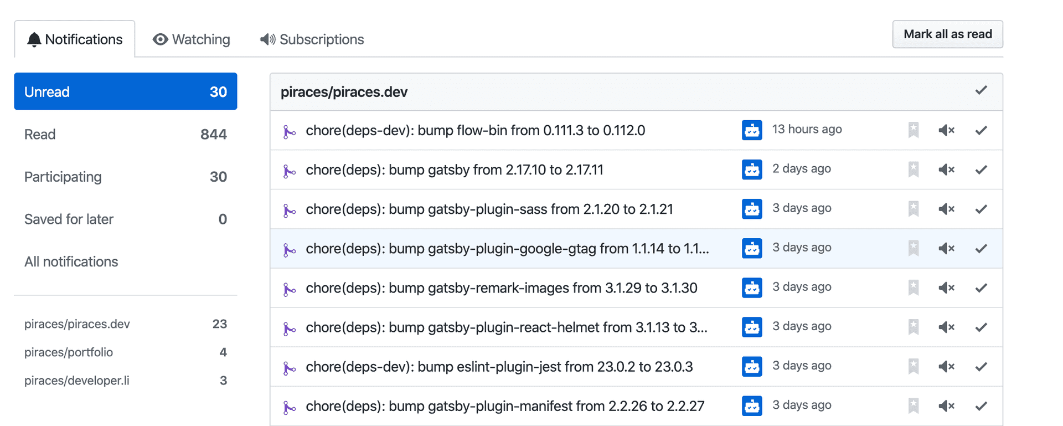Switch to the Watching tab
1063x426 pixels.
(192, 39)
